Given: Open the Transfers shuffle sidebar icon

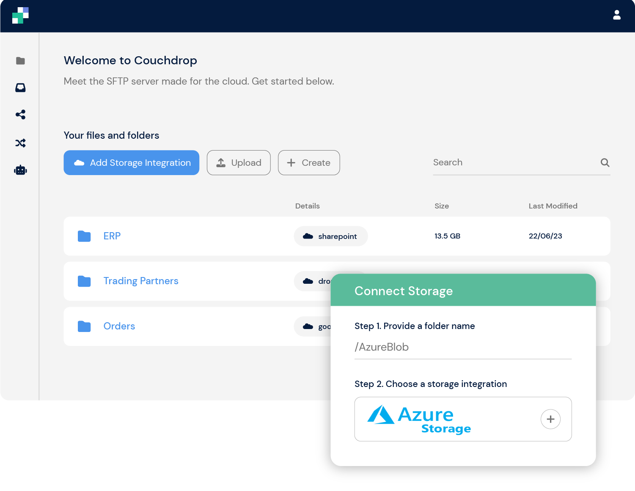Looking at the screenshot, I should pos(20,143).
